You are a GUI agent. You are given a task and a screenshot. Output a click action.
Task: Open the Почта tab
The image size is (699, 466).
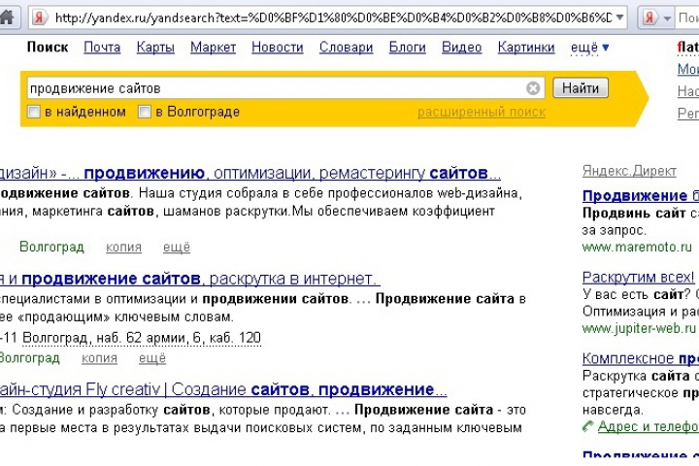[x=102, y=48]
